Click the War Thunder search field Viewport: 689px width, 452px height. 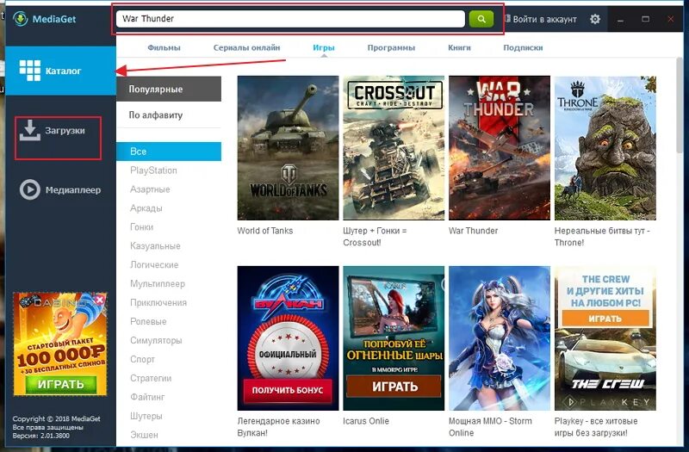point(290,19)
